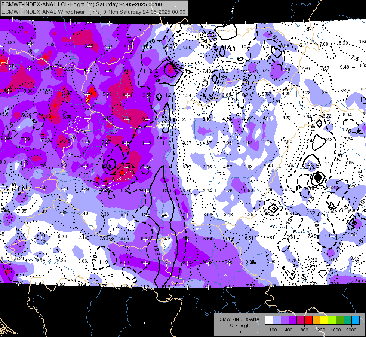Image resolution: width=366 pixels, height=337 pixels.
Task: Click the 8.47 grid value
Action: coord(67,93)
